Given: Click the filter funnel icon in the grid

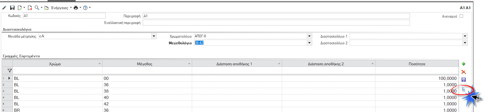Looking at the screenshot, I should pyautogui.click(x=10, y=71).
